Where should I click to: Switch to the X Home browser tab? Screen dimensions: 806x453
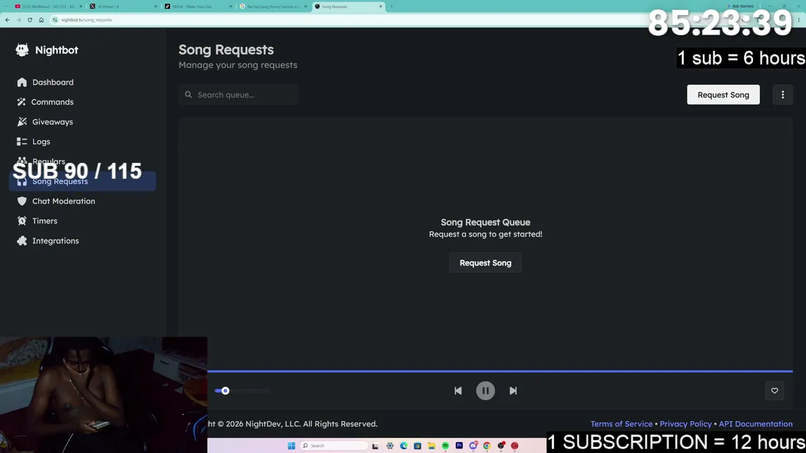click(x=123, y=6)
